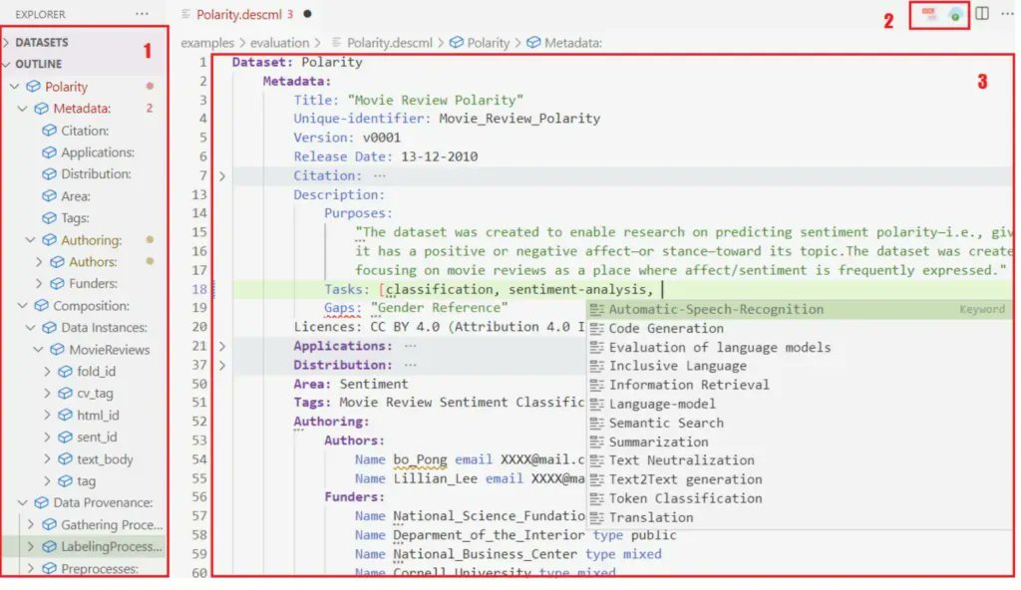Click Movie_Review_Polarity identifier on line 4
Image resolution: width=1021 pixels, height=590 pixels.
point(519,119)
